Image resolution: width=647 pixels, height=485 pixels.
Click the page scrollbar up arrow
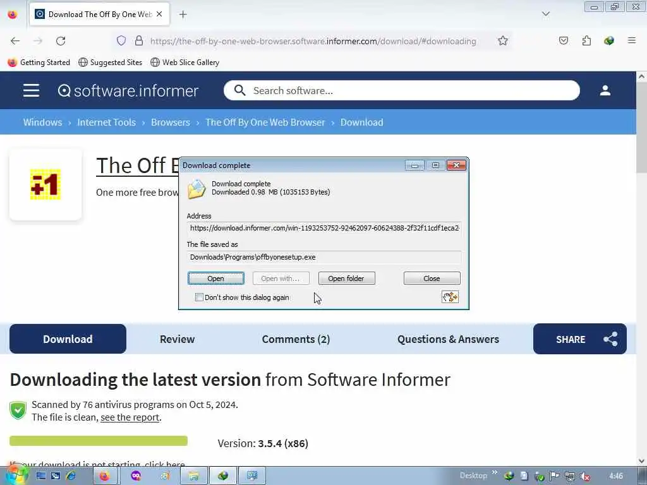pos(641,76)
